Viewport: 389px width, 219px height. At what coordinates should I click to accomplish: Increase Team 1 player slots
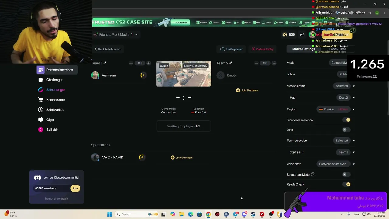pos(149,63)
